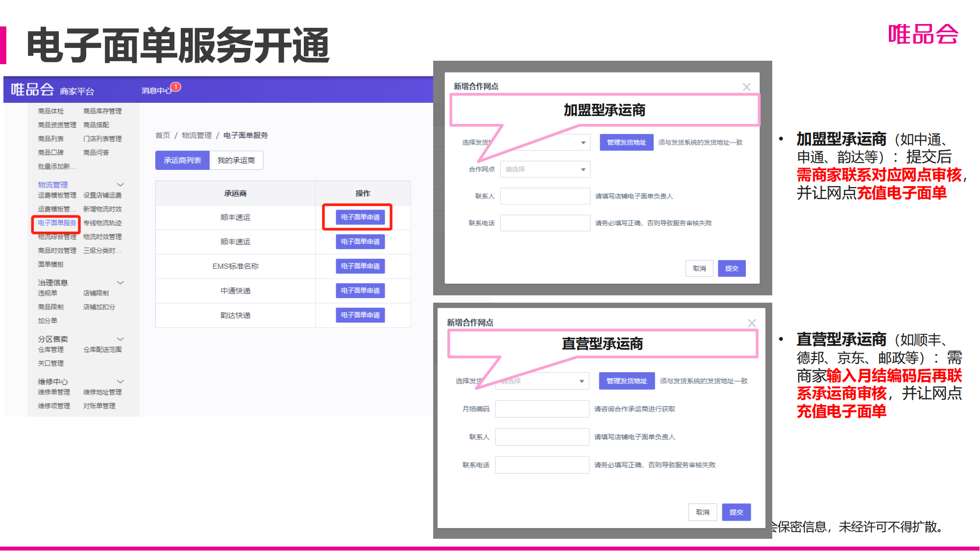Collapse the 分区售卖 menu section
Image resolution: width=980 pixels, height=551 pixels.
pos(120,339)
